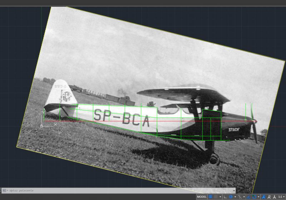Click the annotation scale icon beside 1:1
Screen dimensions: 286x200
tap(274, 197)
